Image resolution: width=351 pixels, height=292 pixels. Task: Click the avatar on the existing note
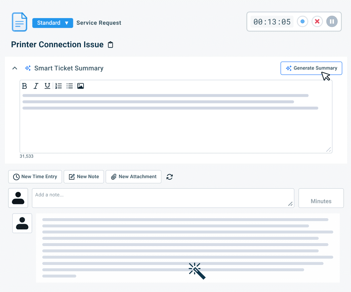click(x=22, y=223)
